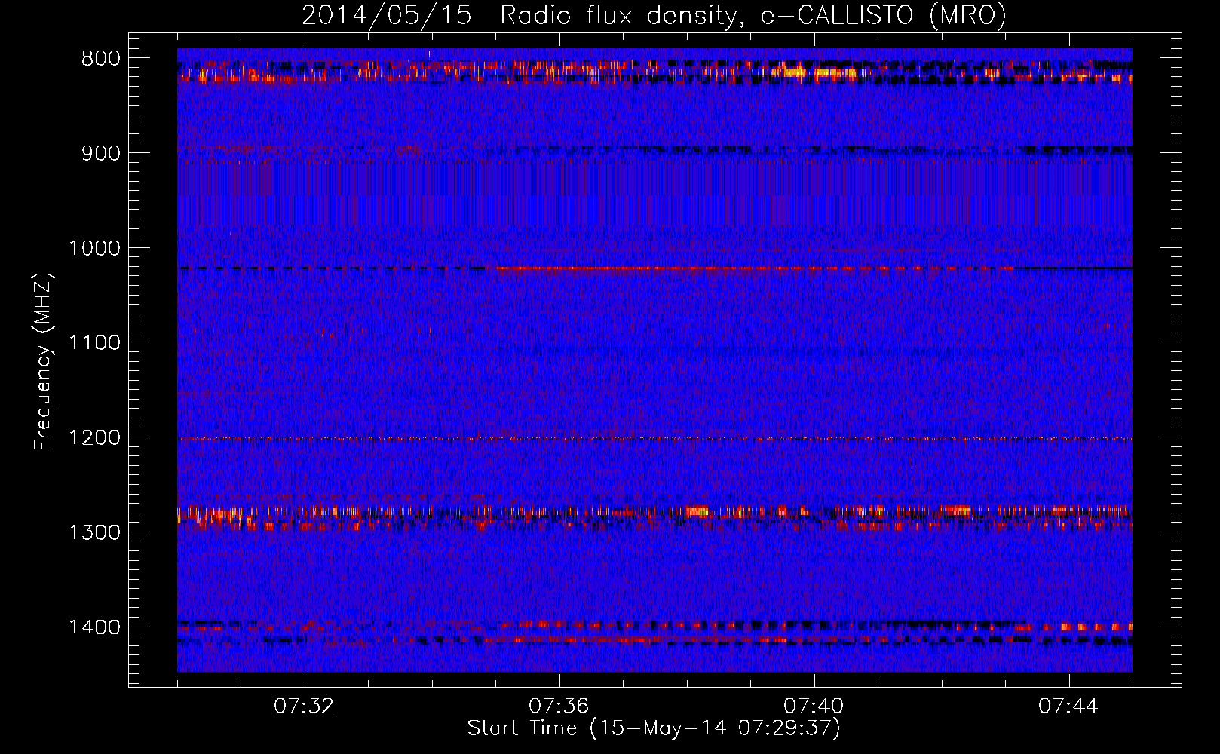Click the 07:44 time axis label
1220x754 pixels.
1069,706
